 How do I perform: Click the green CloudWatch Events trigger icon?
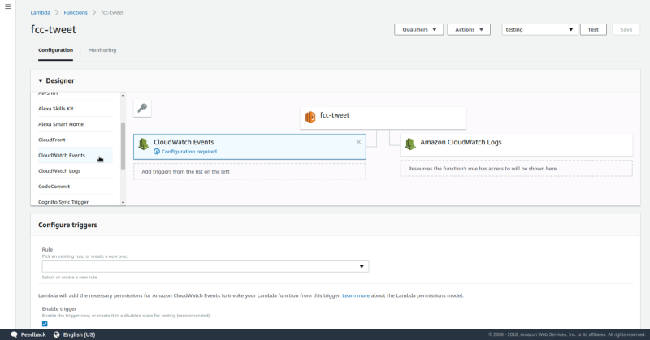click(144, 144)
